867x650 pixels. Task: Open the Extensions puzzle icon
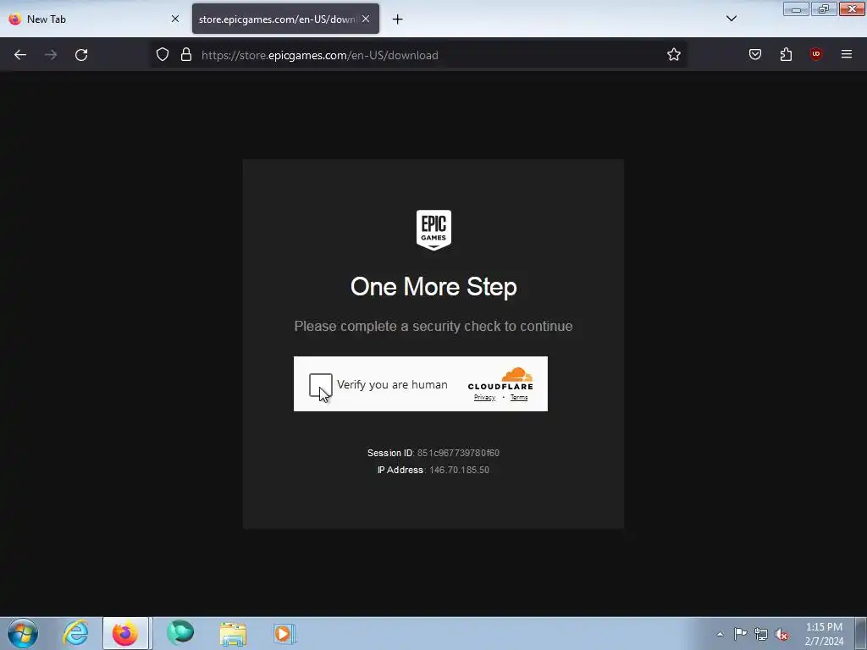click(786, 54)
